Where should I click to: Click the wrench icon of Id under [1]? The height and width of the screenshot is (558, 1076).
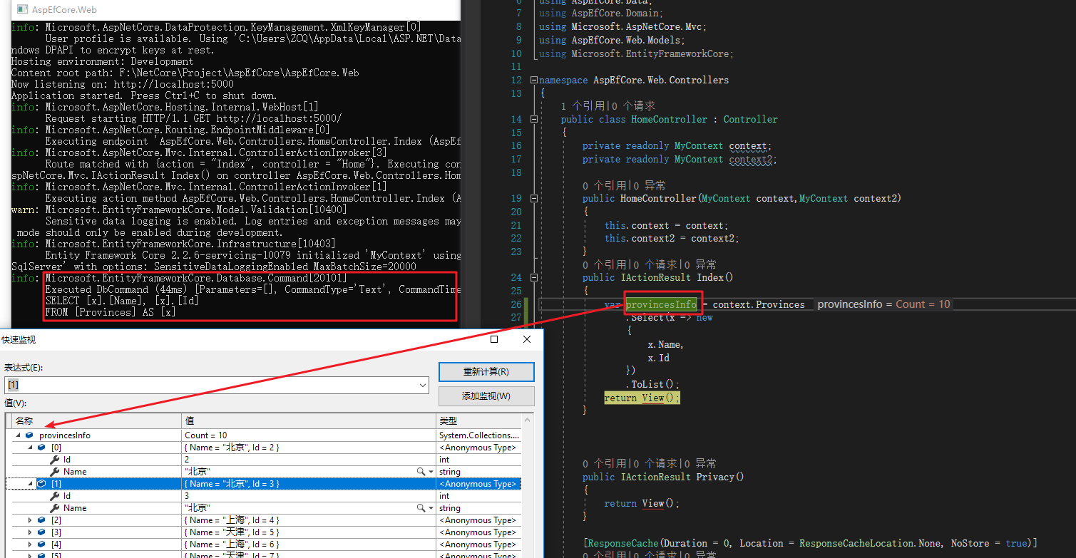coord(54,495)
